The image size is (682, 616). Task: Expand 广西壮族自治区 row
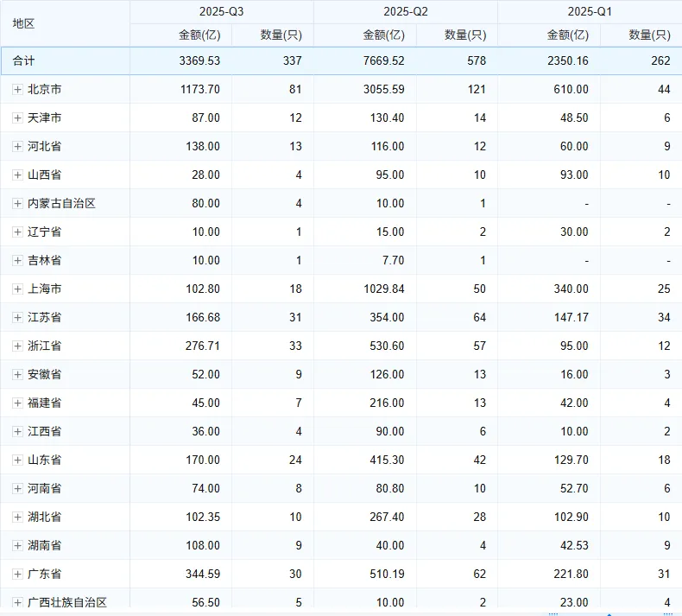(17, 601)
